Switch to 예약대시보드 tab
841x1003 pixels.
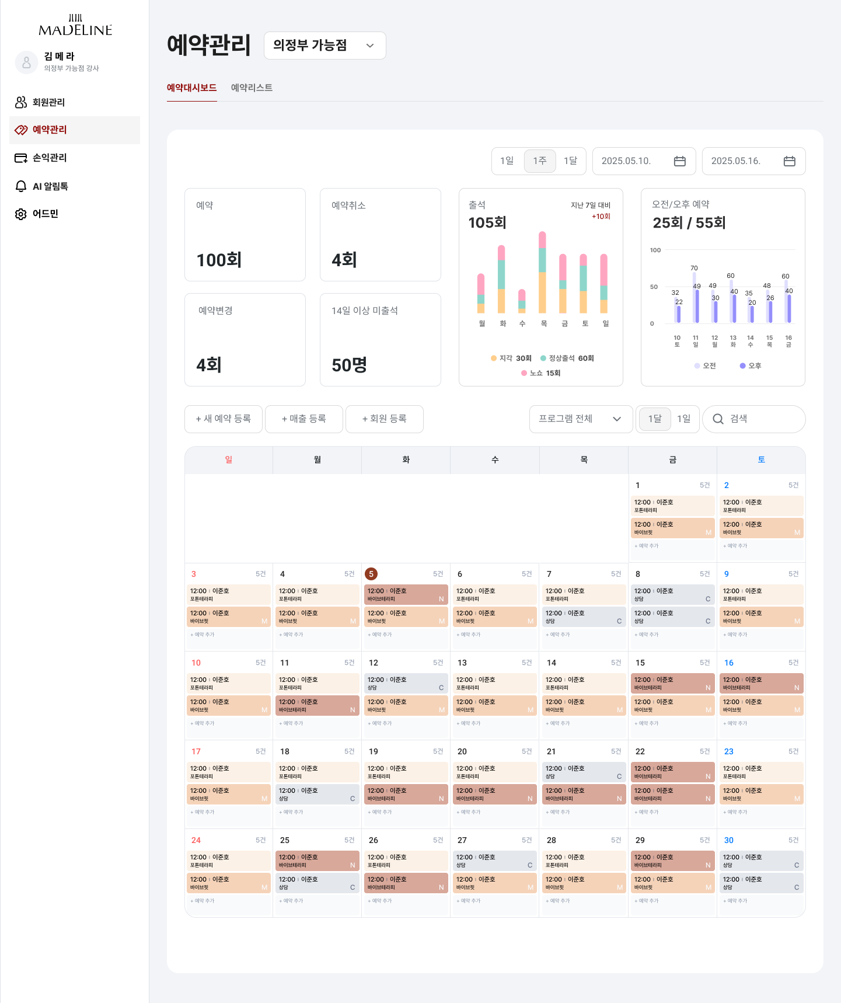tap(192, 88)
